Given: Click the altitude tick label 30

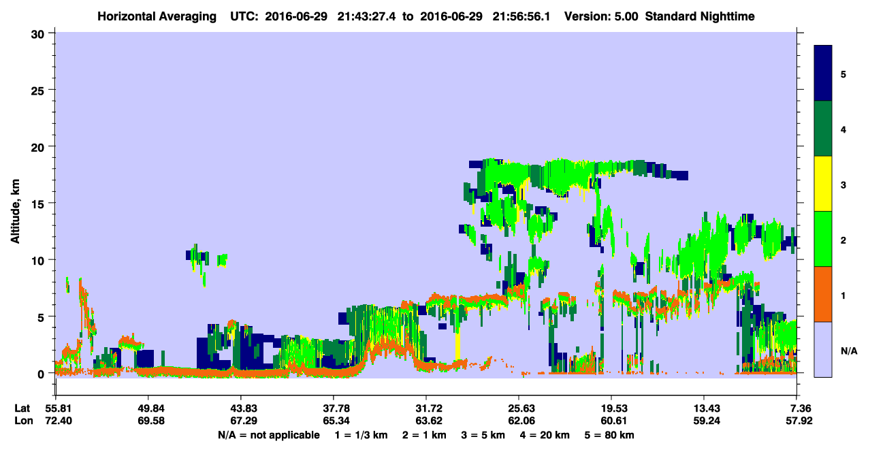Looking at the screenshot, I should pos(39,33).
